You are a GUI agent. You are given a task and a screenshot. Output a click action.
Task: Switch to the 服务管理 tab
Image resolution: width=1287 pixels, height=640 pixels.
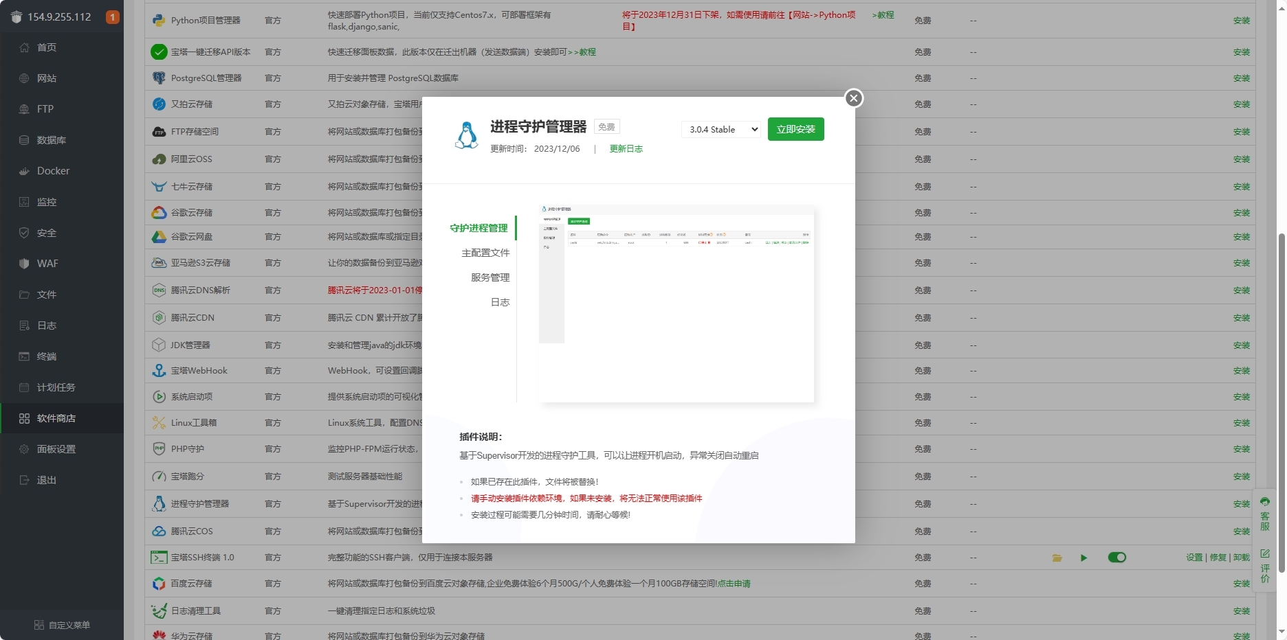[x=489, y=277]
